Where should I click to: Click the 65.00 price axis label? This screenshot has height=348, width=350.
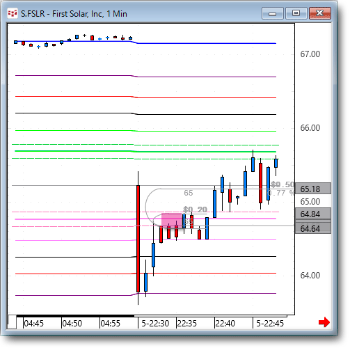310,201
